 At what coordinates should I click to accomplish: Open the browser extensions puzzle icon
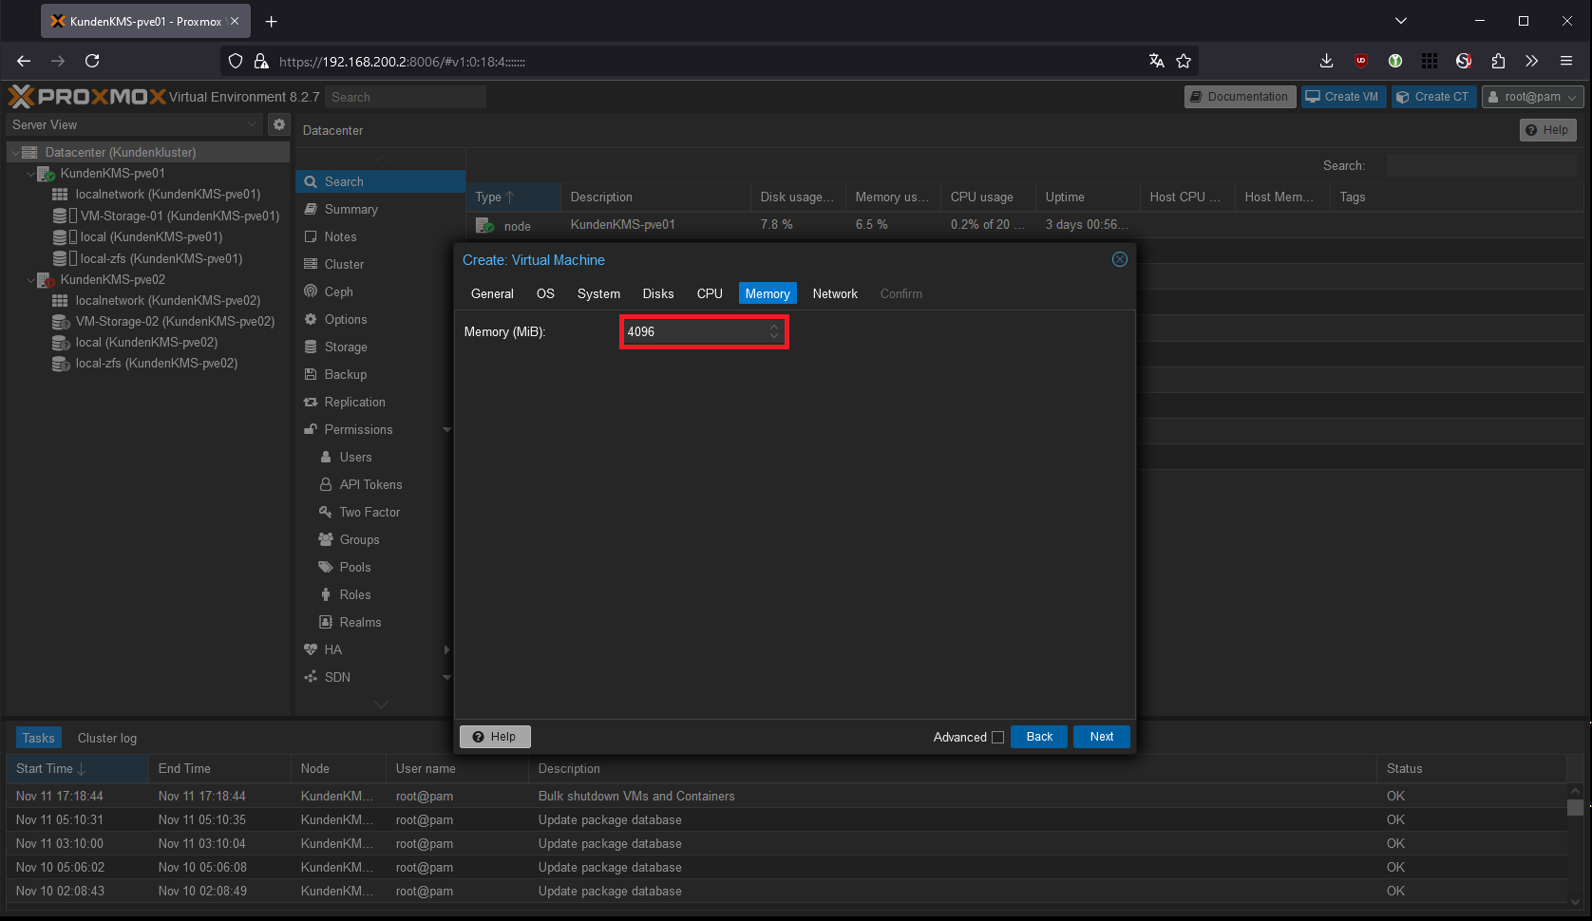(1498, 61)
